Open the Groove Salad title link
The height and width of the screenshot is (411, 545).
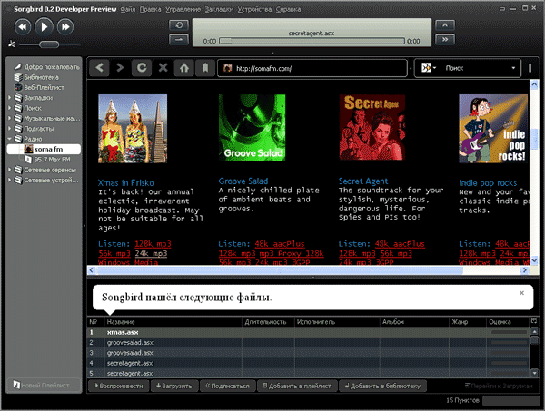click(243, 181)
